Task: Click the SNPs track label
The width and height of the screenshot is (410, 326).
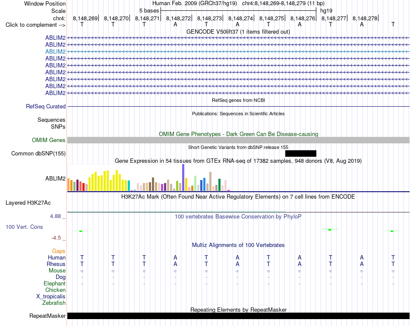Action: [x=58, y=127]
